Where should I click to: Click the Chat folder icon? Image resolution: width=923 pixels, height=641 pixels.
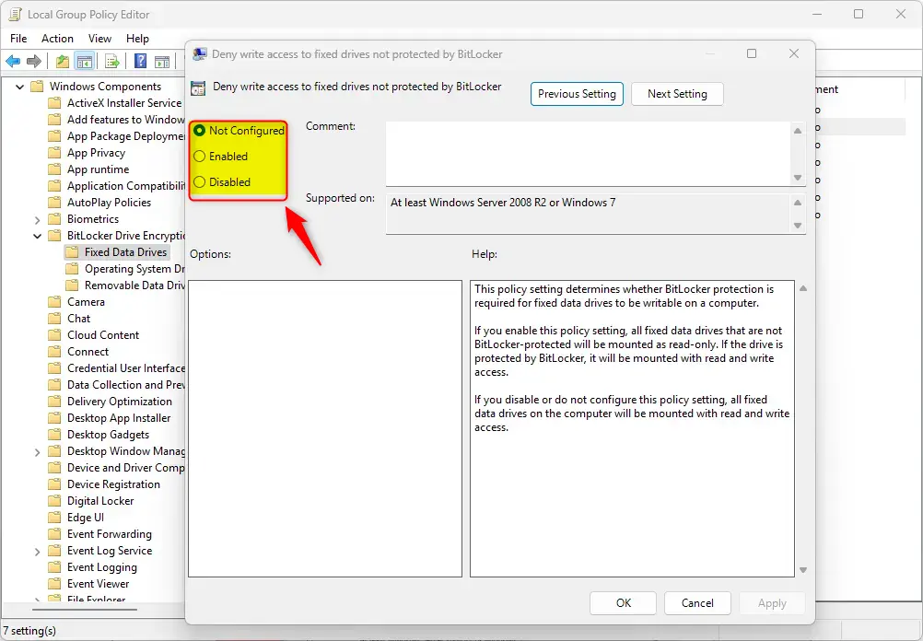coord(54,319)
